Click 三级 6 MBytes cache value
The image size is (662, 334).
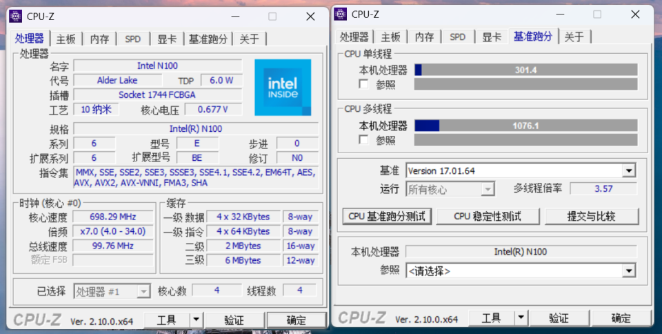[243, 259]
